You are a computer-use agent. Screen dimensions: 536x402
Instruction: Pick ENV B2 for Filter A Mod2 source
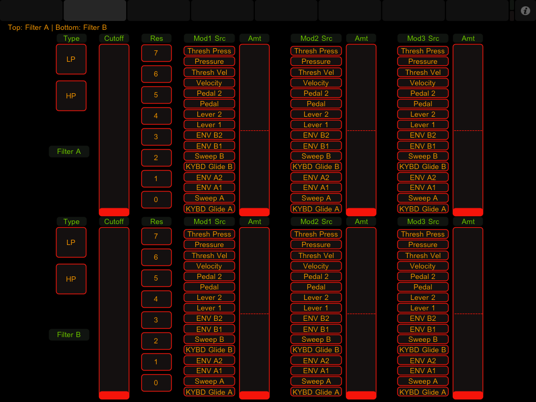point(316,135)
